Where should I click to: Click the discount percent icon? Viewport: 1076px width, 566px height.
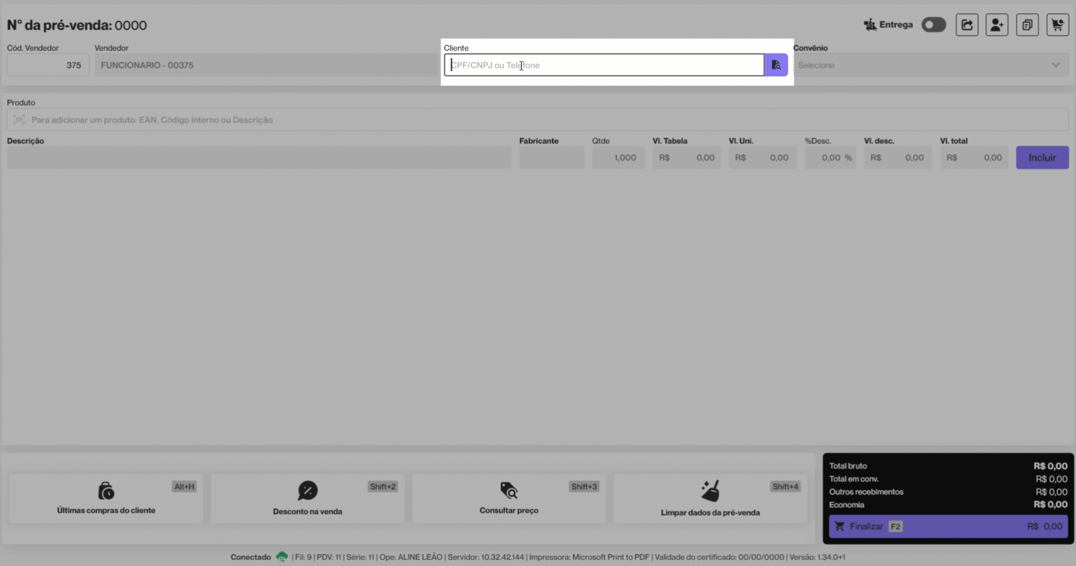pos(308,491)
